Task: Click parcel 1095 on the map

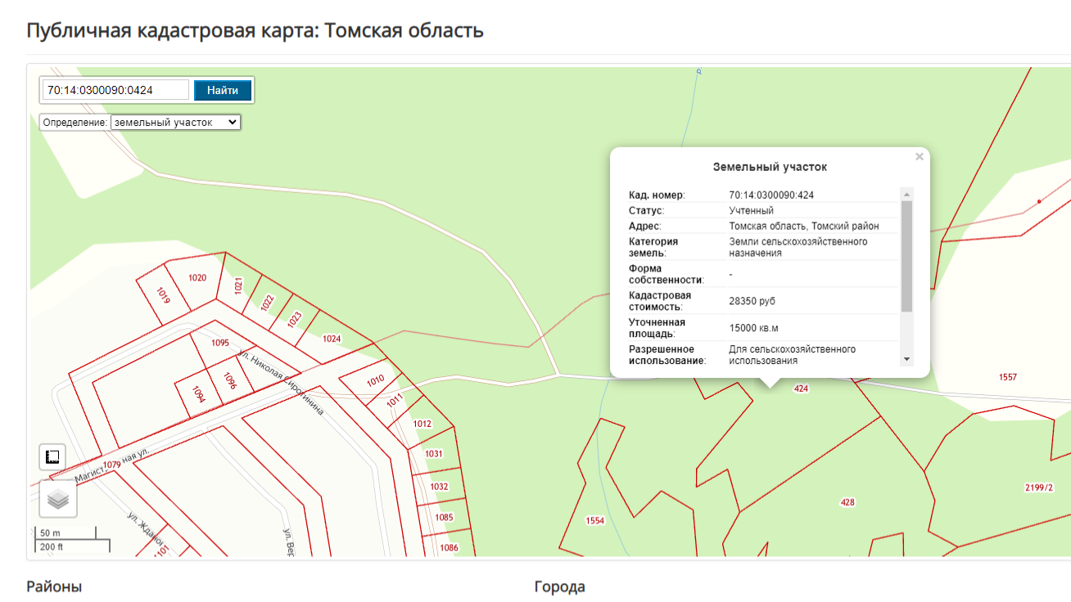Action: 219,344
